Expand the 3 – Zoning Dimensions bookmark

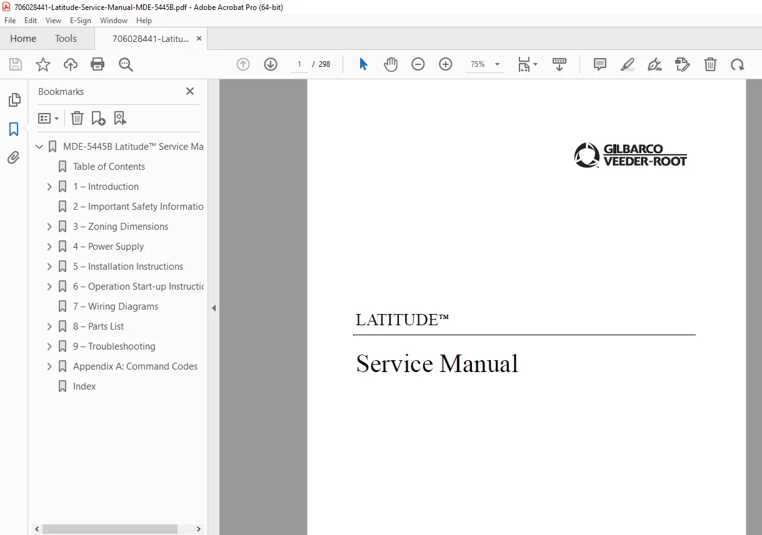click(49, 227)
